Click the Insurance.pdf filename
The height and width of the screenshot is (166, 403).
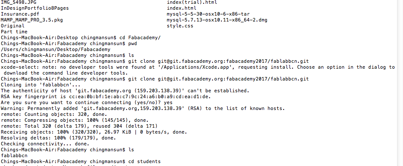click(20, 14)
